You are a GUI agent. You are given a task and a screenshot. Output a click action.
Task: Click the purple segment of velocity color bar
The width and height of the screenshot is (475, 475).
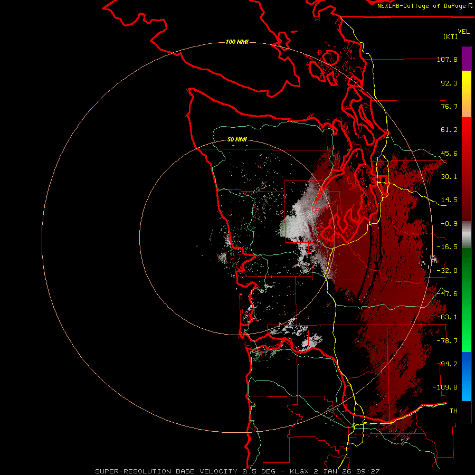click(x=466, y=59)
